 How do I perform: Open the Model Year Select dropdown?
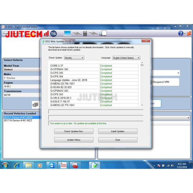tap(22, 69)
